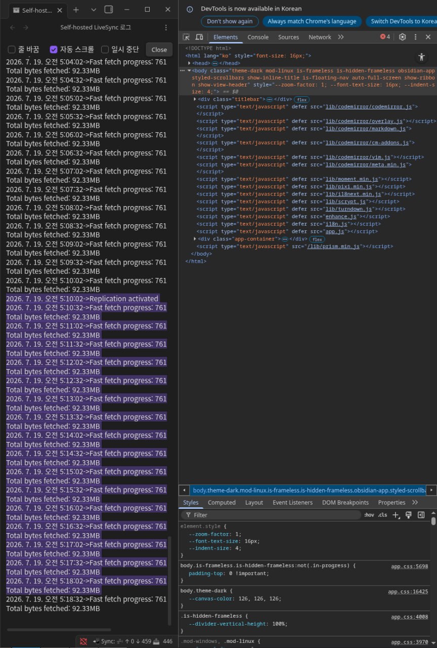Switch to the Network tab

point(320,37)
